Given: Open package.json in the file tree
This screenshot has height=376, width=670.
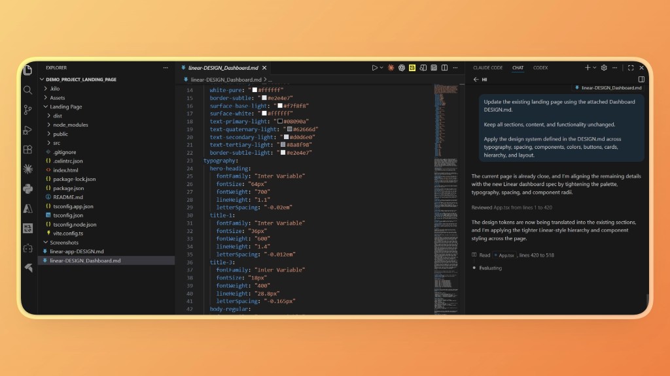Looking at the screenshot, I should tap(68, 188).
